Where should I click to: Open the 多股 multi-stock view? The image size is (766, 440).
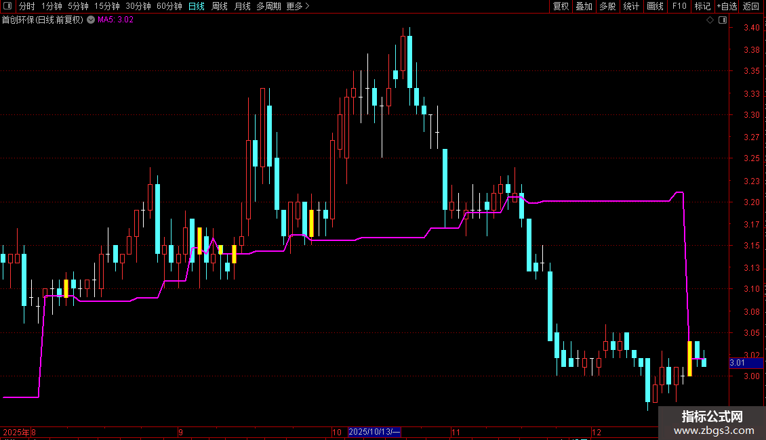click(607, 6)
